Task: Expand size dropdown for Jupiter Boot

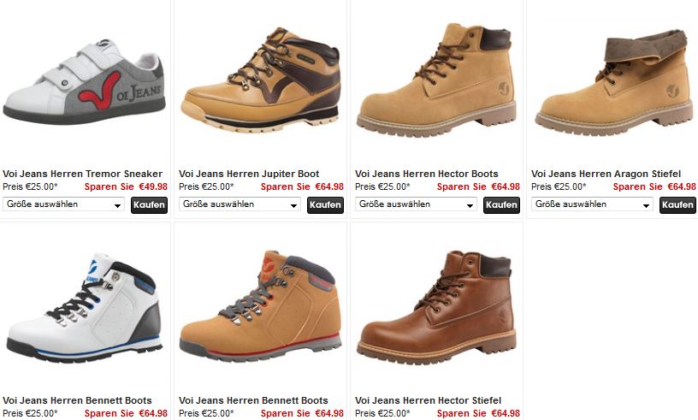Action: coord(240,204)
